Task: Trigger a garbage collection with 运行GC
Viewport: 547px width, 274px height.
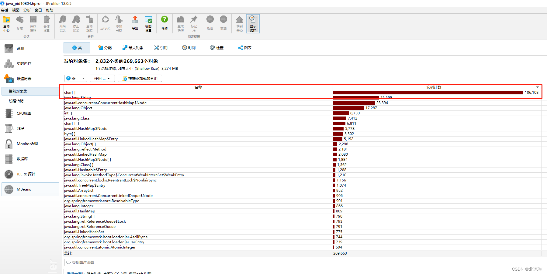Action: (105, 24)
